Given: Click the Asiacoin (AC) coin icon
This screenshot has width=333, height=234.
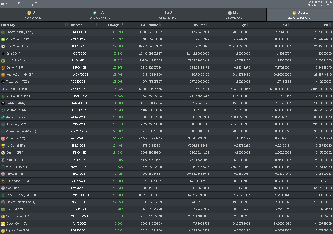Looking at the screenshot, I should 3,139.
